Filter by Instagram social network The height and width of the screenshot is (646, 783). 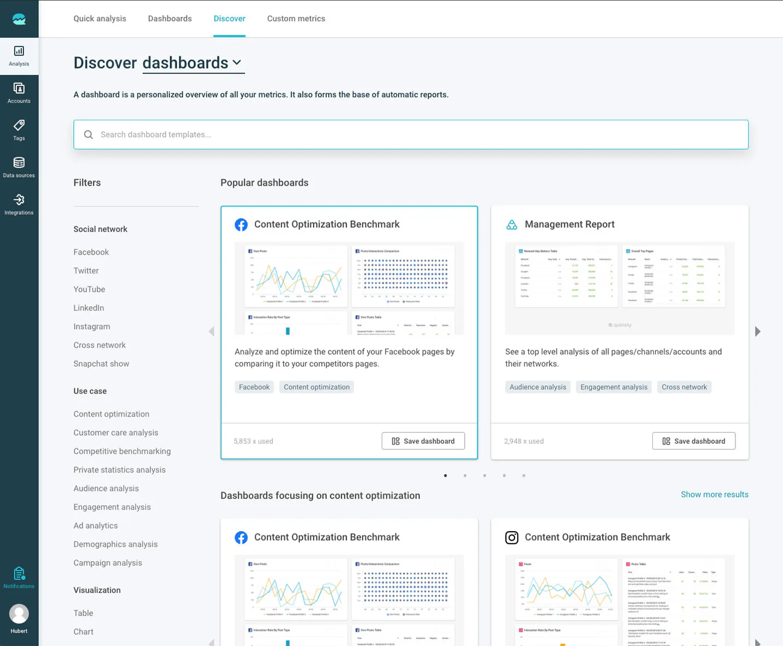pyautogui.click(x=92, y=327)
